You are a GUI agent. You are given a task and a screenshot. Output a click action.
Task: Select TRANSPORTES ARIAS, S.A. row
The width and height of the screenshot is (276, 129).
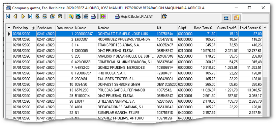pos(137,45)
